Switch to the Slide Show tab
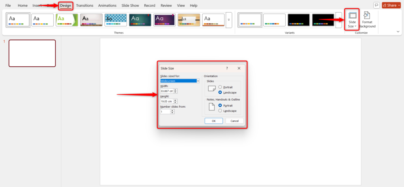The height and width of the screenshot is (187, 404). coord(130,6)
